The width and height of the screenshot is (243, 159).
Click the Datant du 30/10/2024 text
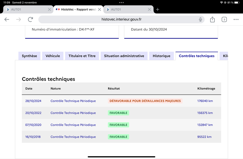[149, 29]
